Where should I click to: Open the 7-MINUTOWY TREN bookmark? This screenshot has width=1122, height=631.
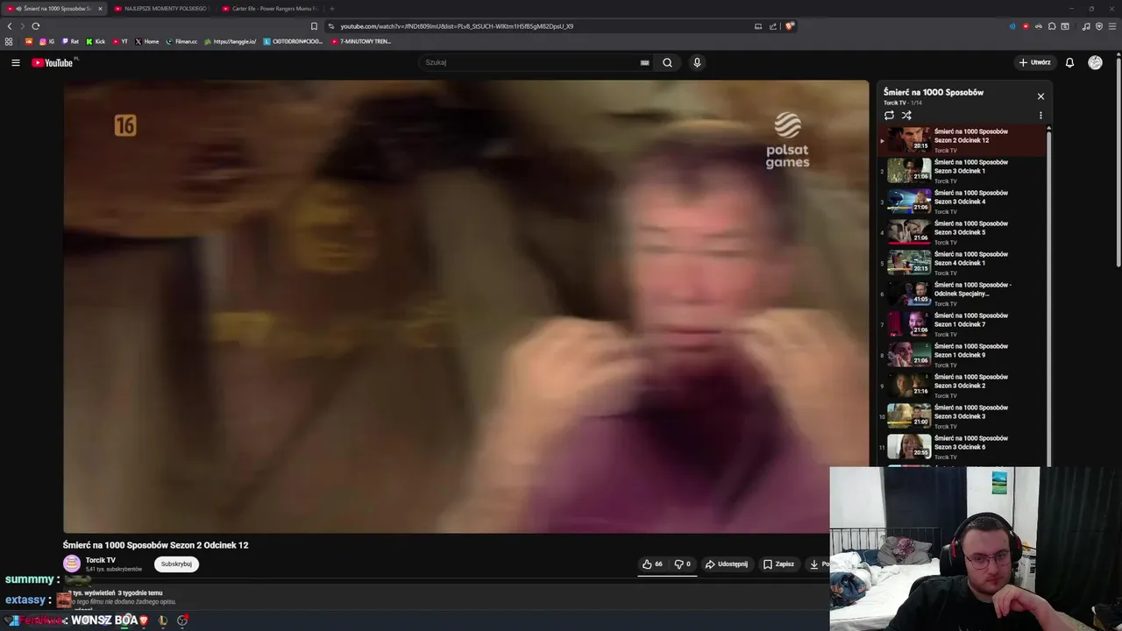tap(361, 41)
